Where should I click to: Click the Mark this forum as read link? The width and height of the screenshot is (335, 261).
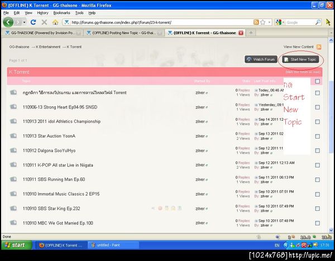[x=303, y=72]
